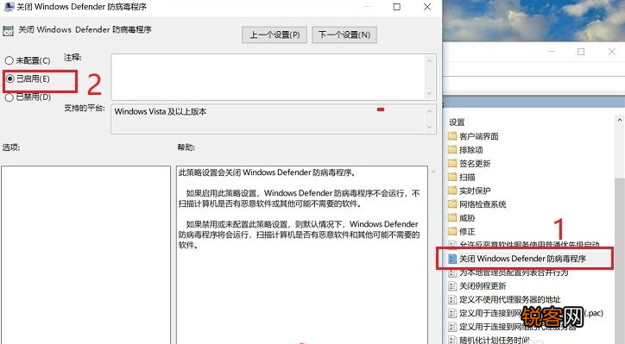Select the 关闭例程更新 setting text
This screenshot has width=625, height=344.
click(483, 286)
